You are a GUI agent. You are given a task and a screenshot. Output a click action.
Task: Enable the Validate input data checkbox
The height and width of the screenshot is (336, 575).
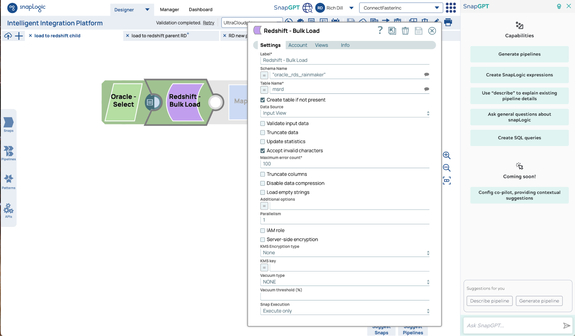pyautogui.click(x=263, y=124)
